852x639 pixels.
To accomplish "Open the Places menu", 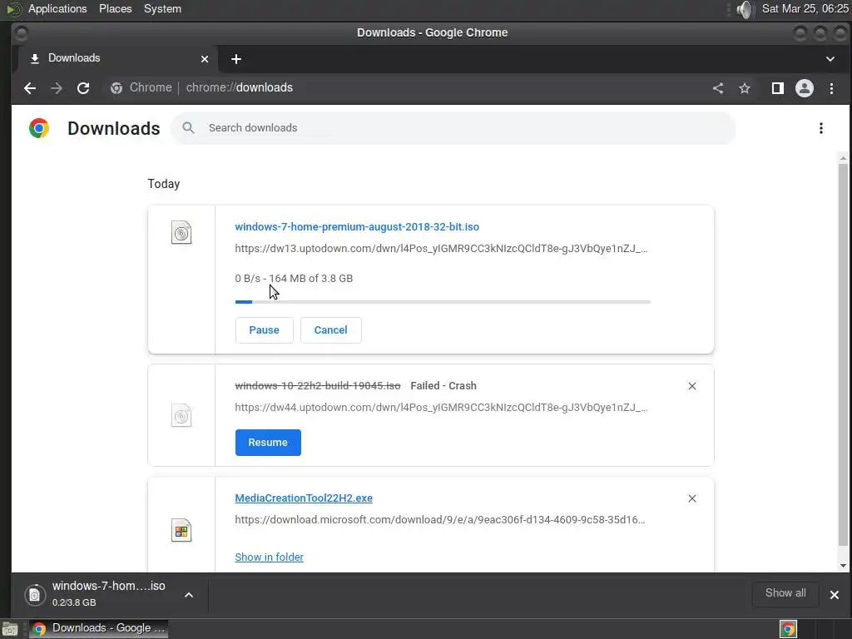I will click(x=115, y=8).
